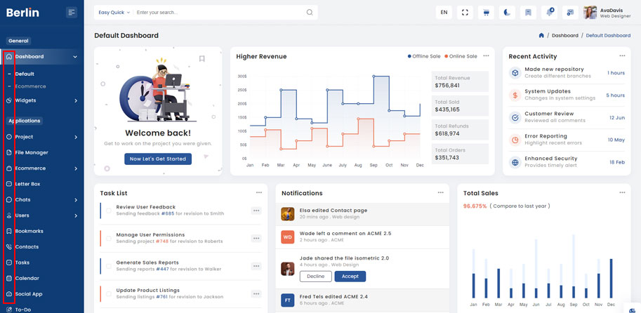This screenshot has width=641, height=313.
Task: Open the bookmark icon in the top header
Action: (x=528, y=13)
